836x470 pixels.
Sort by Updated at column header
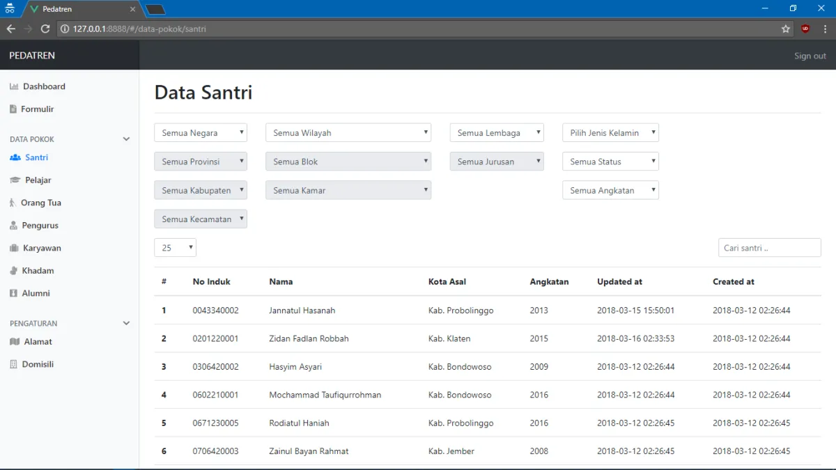[x=619, y=282]
